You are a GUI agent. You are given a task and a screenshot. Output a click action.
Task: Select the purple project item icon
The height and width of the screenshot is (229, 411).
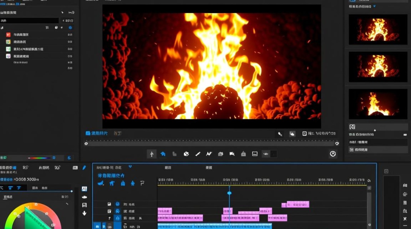[x=8, y=56]
